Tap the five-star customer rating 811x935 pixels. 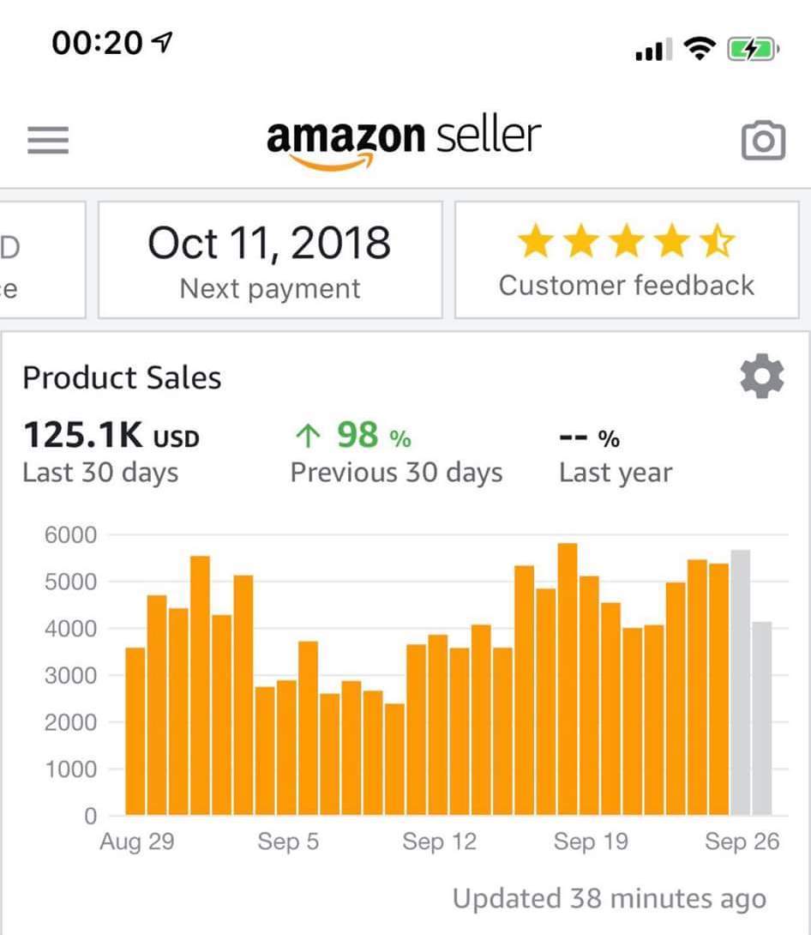point(627,241)
